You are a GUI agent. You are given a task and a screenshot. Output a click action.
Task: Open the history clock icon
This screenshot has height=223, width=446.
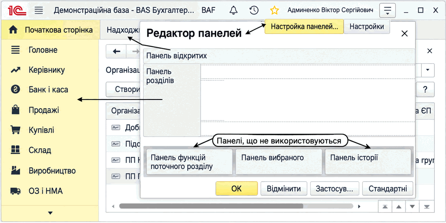pos(254,11)
